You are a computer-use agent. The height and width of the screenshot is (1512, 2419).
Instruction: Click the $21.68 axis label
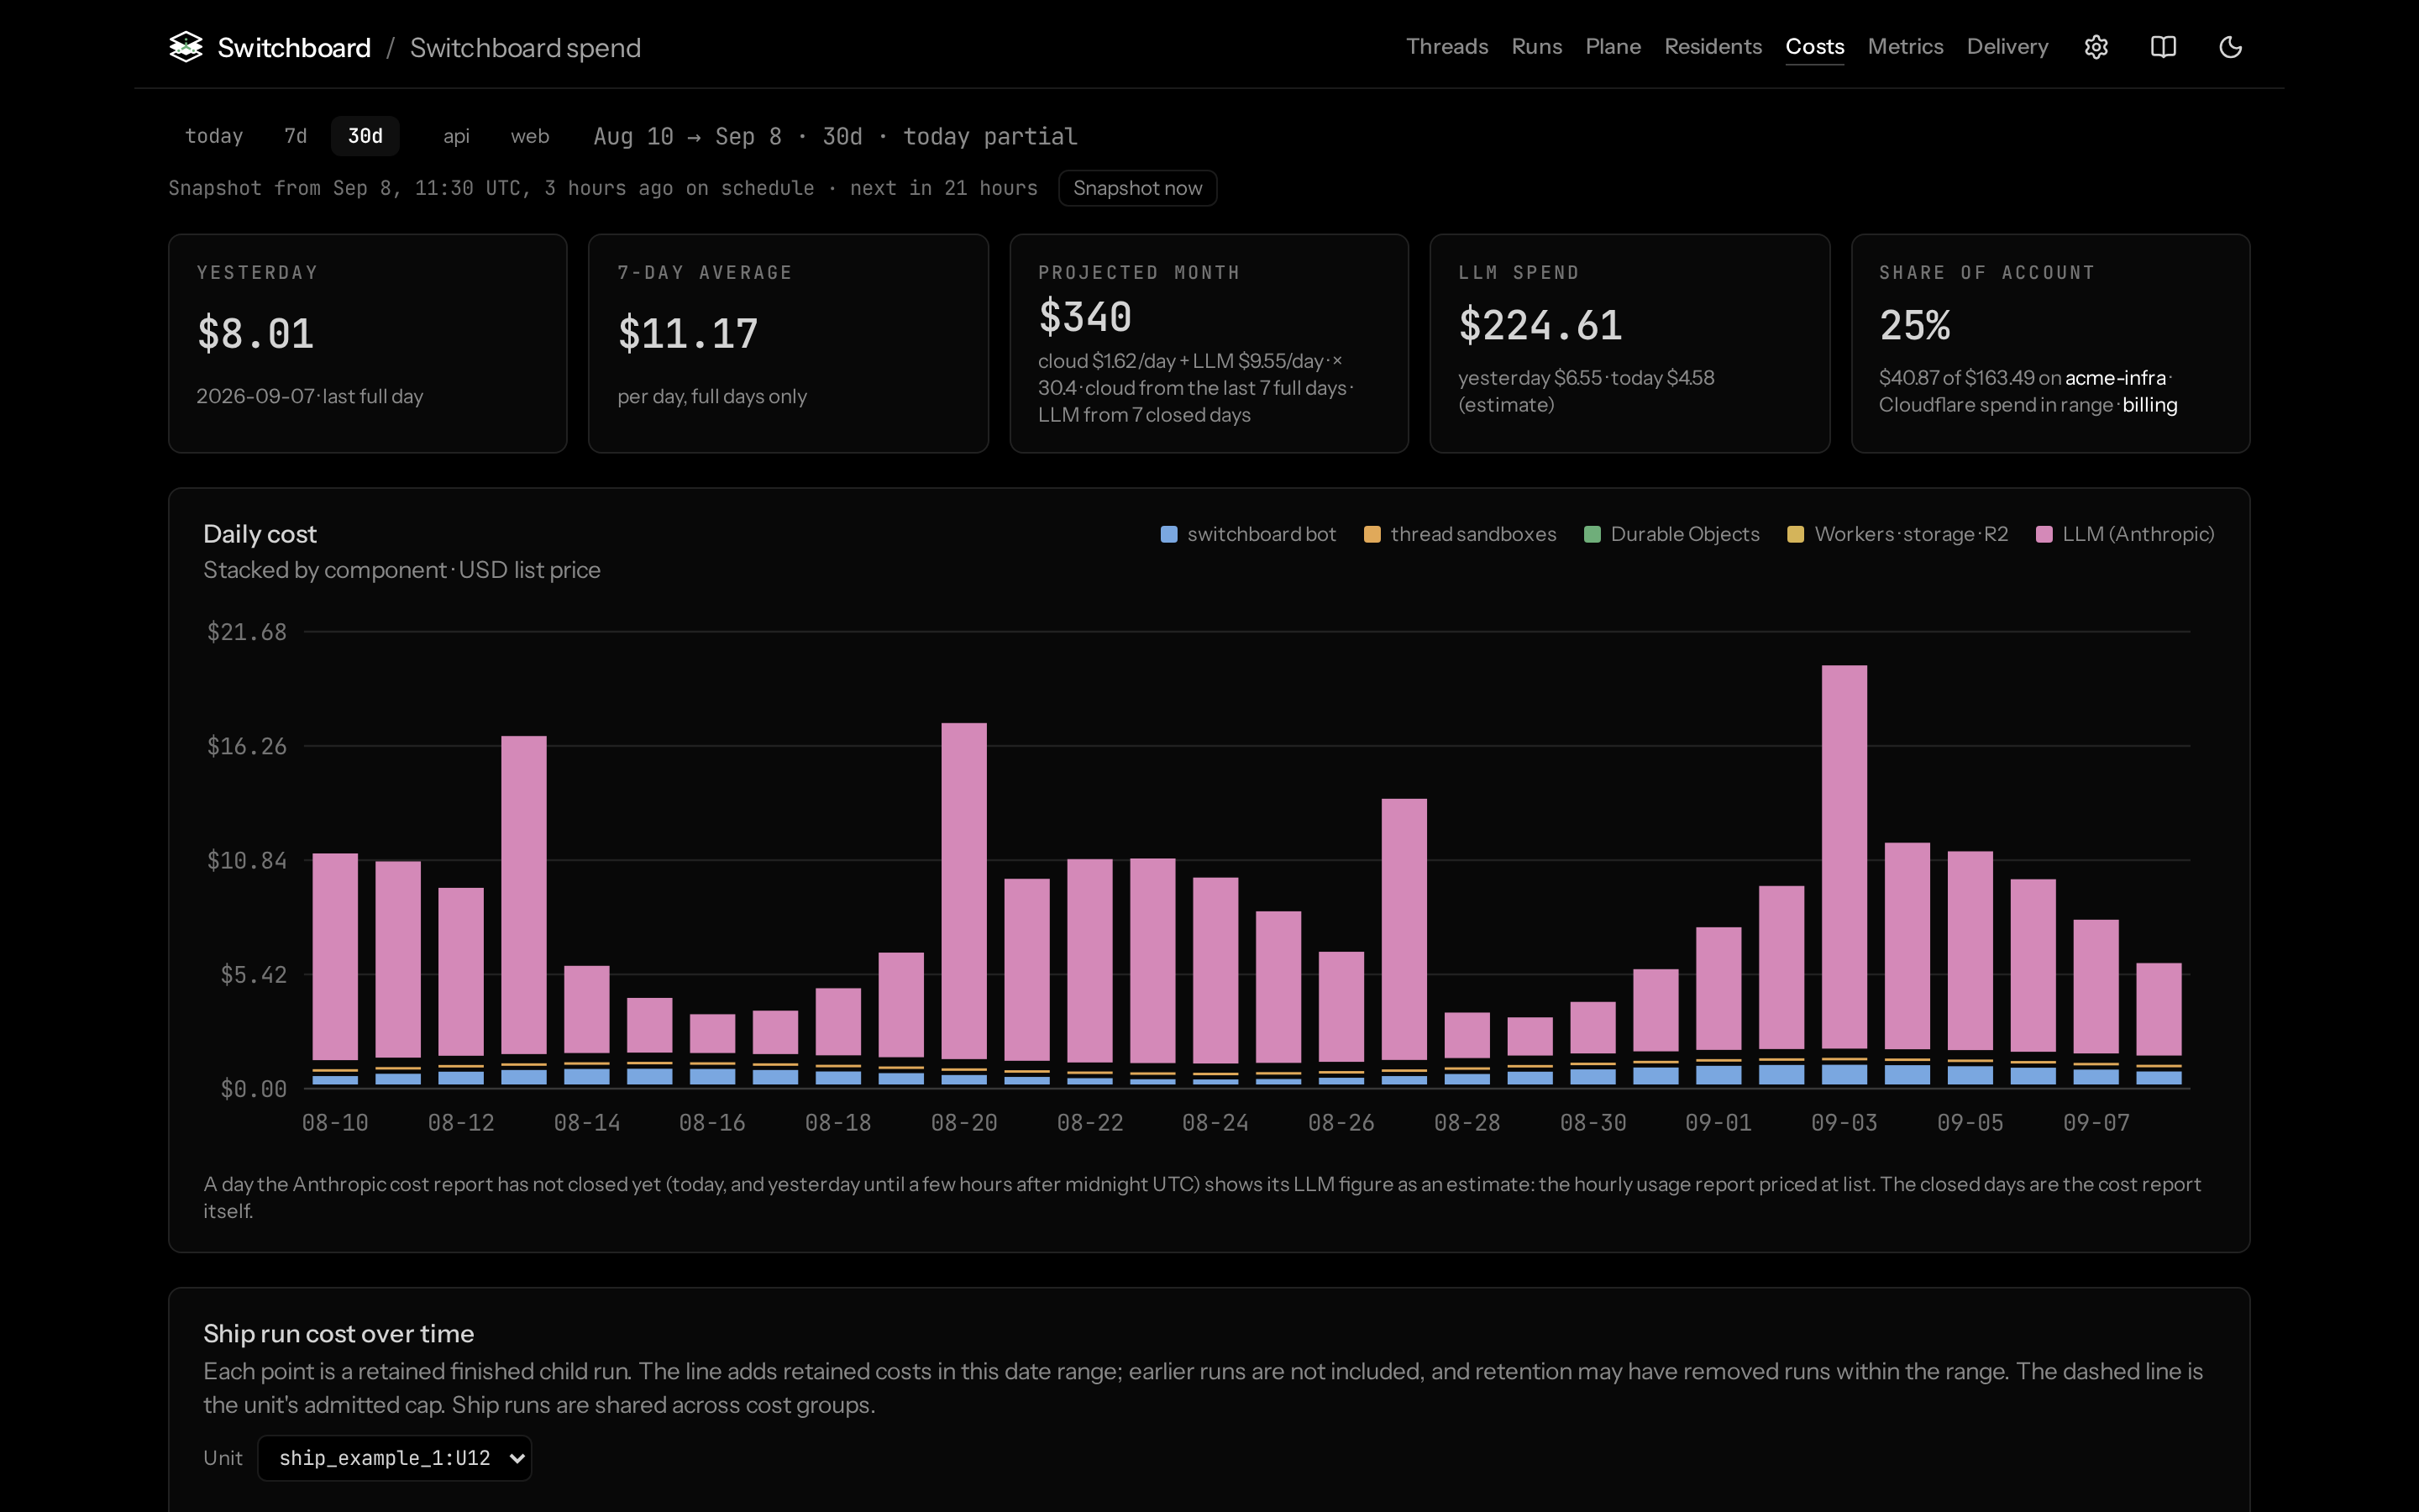click(x=246, y=632)
